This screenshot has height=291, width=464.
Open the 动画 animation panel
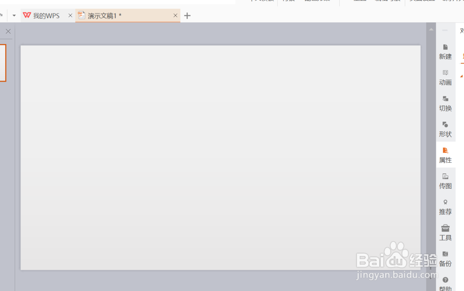[445, 78]
